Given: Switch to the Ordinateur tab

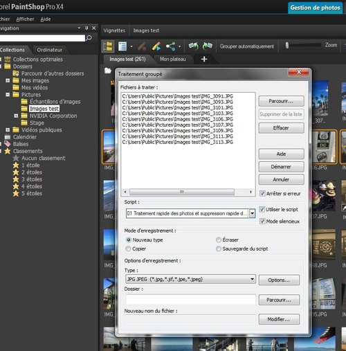Looking at the screenshot, I should (x=50, y=50).
